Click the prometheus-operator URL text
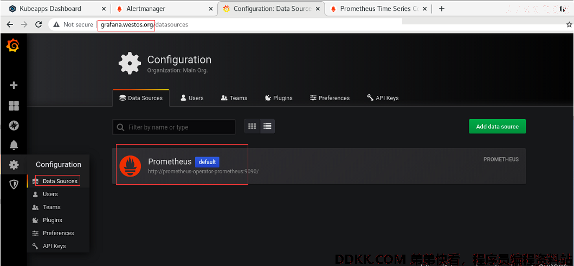574x266 pixels. (203, 171)
